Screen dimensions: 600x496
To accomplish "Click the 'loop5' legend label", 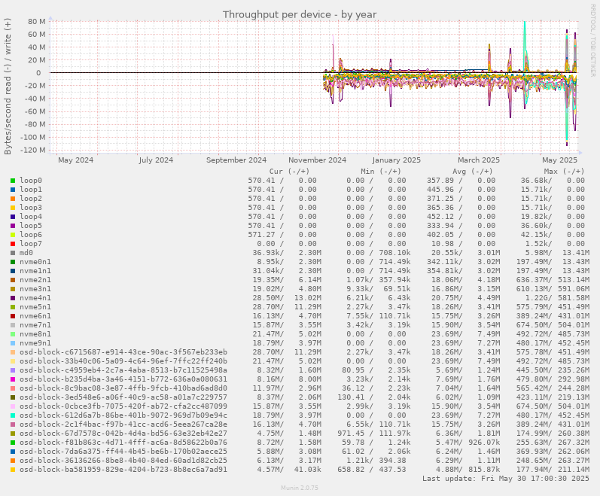I will click(31, 226).
